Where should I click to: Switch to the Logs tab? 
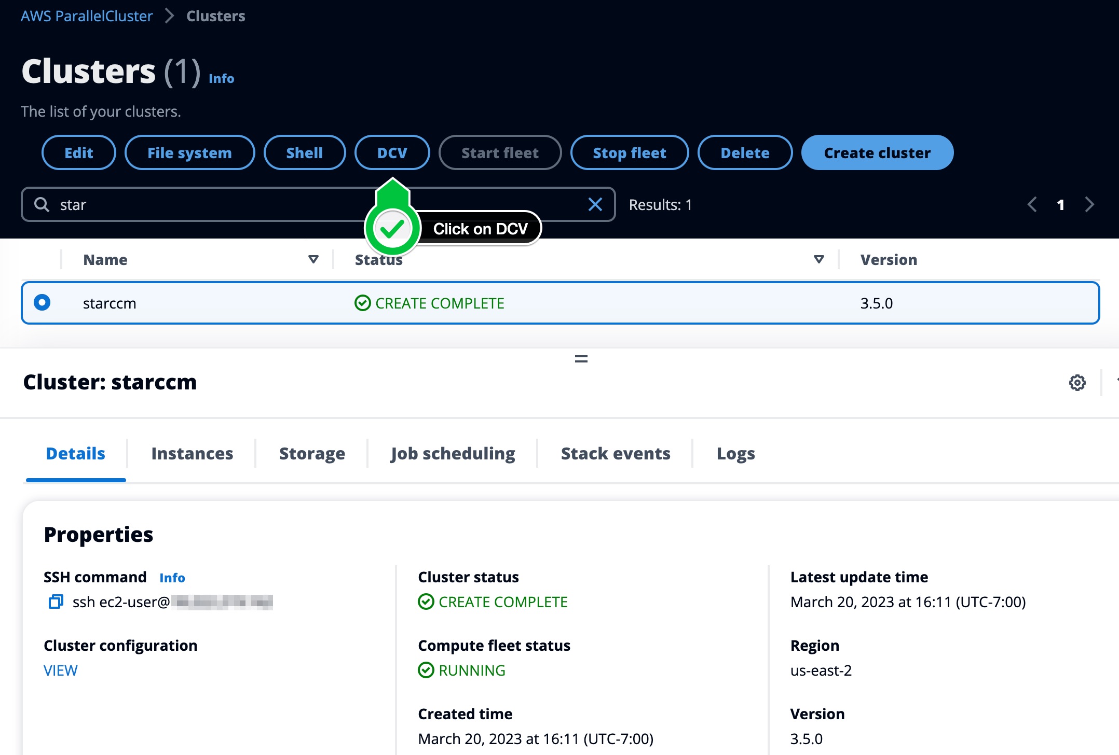tap(735, 453)
